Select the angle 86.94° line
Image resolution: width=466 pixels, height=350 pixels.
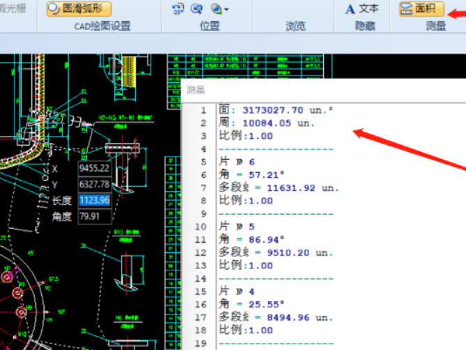coord(251,240)
